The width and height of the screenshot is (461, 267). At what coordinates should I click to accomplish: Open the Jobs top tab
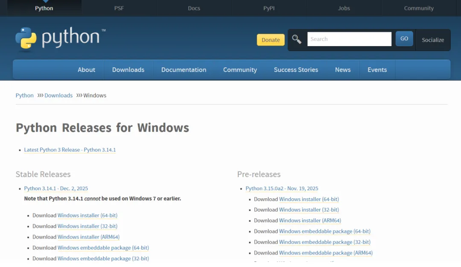(344, 8)
